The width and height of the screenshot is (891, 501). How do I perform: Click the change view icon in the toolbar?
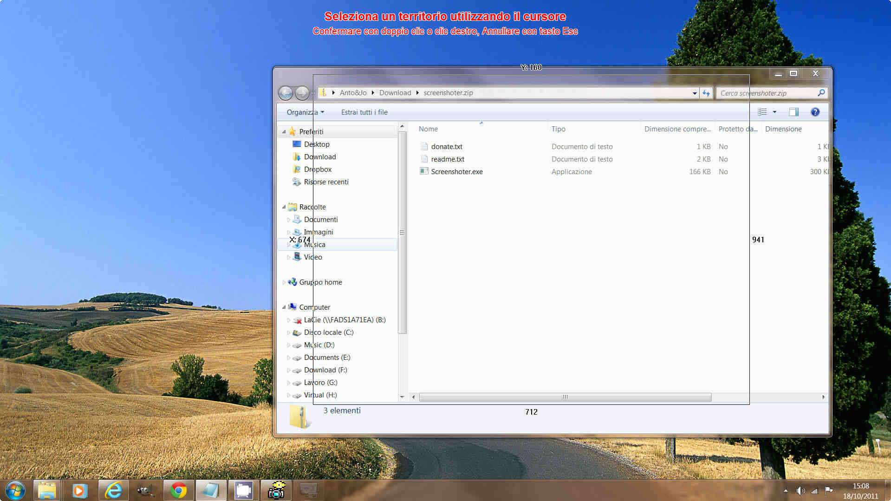pos(762,112)
